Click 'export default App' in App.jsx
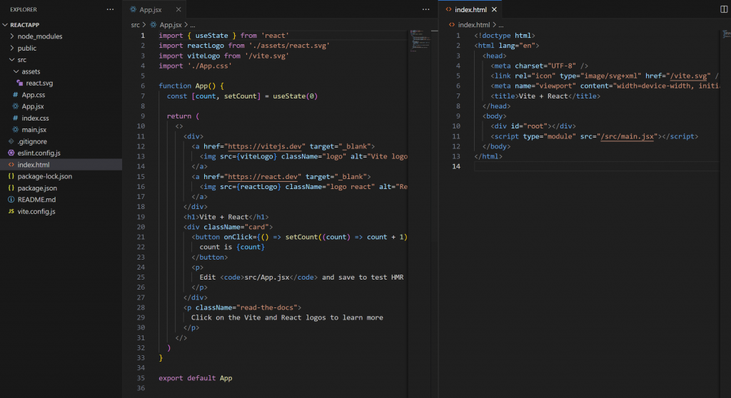This screenshot has width=731, height=398. coord(196,378)
